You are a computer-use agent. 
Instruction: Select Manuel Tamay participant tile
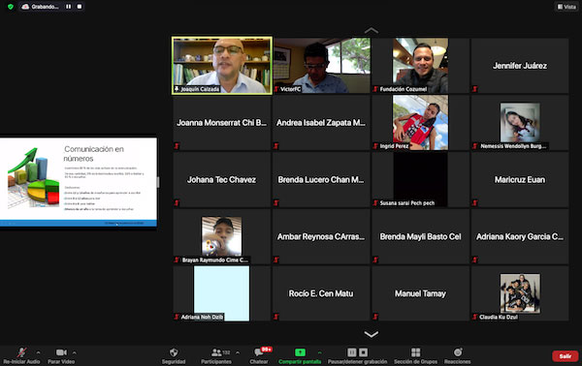tap(421, 293)
